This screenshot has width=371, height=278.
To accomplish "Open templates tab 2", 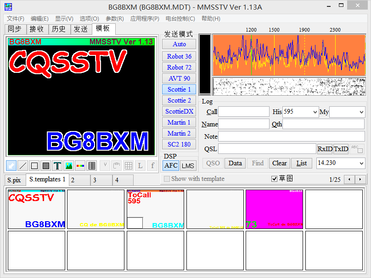I will click(x=80, y=180).
